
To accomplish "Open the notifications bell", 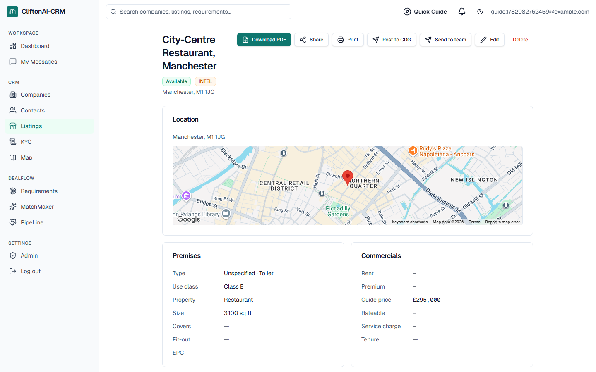I will [462, 12].
